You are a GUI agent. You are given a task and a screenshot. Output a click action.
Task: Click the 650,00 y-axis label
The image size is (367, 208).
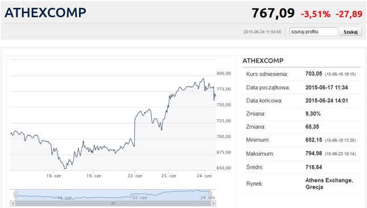224,168
